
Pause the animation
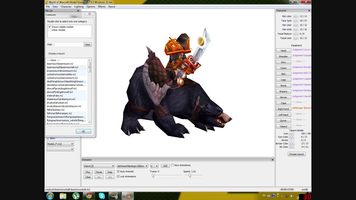(99, 172)
